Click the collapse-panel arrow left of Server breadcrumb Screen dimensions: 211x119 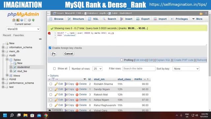(x=49, y=13)
